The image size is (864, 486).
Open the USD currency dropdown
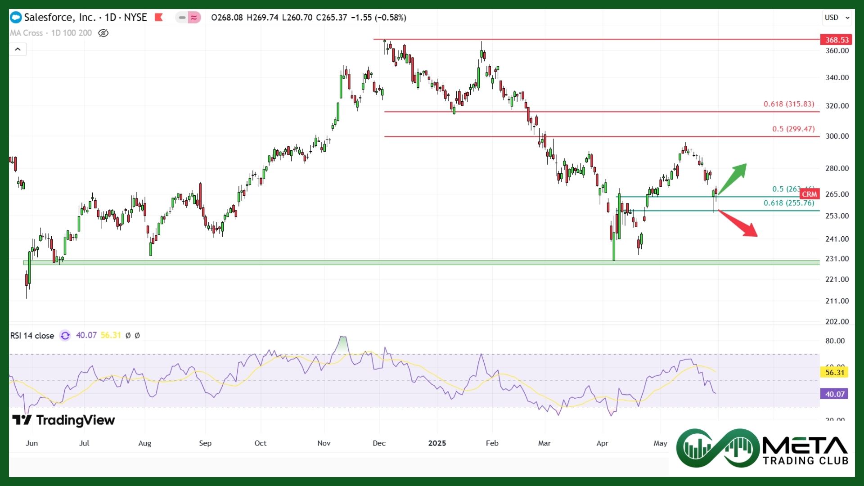[x=837, y=18]
